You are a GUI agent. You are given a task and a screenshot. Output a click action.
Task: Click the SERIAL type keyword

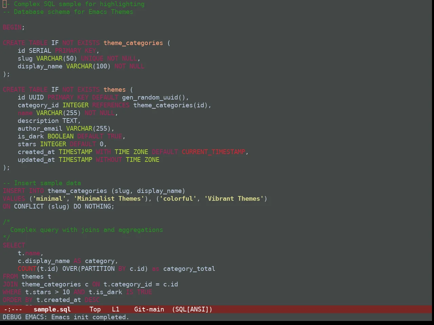coord(40,51)
